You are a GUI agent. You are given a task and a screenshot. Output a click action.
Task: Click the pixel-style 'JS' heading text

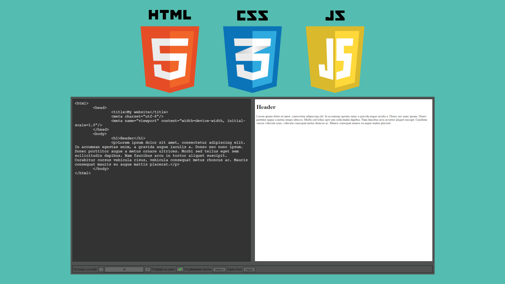[x=335, y=16]
